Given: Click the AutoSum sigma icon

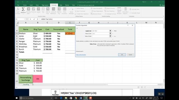Looking at the screenshot, I should (x=23, y=9).
